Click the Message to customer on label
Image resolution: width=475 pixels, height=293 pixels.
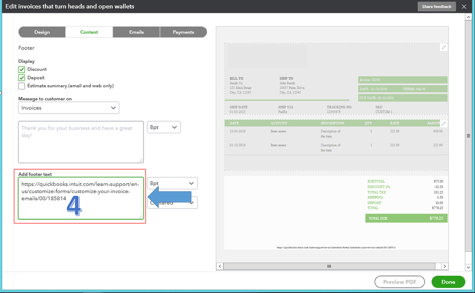tap(45, 99)
